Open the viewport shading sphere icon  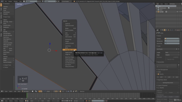pyautogui.click(x=32, y=91)
